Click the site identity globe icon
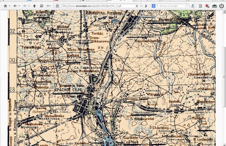 pyautogui.click(x=57, y=6)
